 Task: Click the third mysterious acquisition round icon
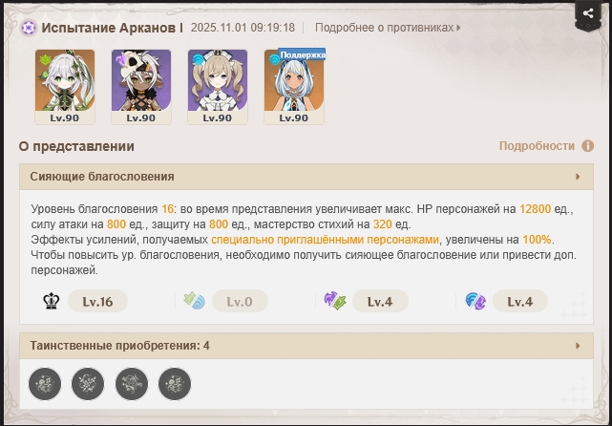click(x=132, y=384)
